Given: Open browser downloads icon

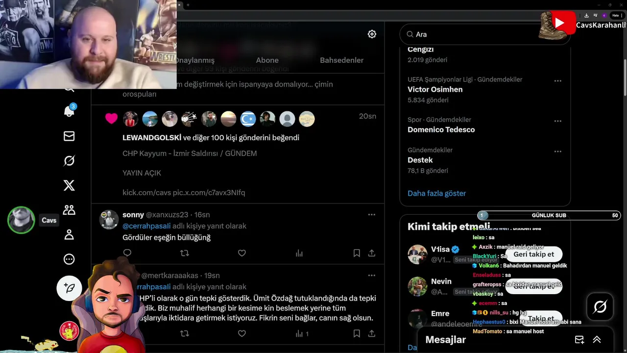Looking at the screenshot, I should coord(586,15).
